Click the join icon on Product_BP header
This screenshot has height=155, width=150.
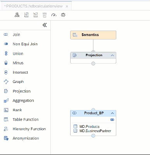pos(74,113)
